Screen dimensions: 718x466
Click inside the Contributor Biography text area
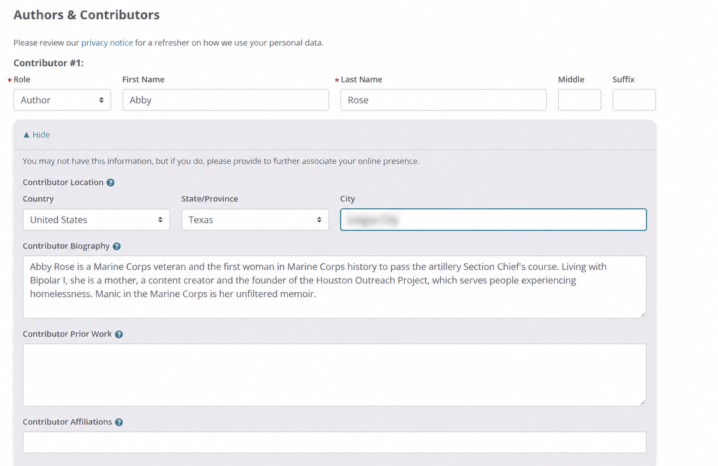[x=335, y=287]
